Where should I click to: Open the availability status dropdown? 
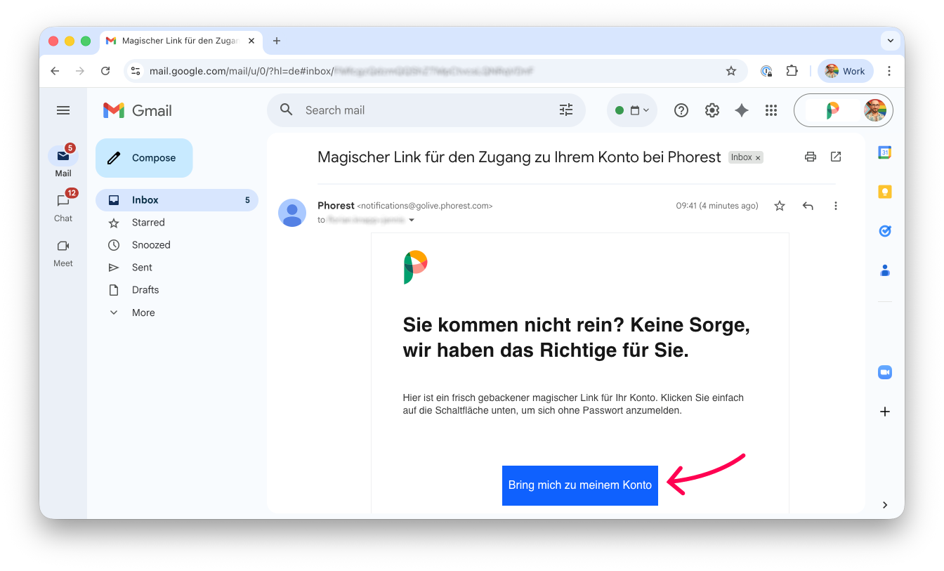tap(631, 110)
